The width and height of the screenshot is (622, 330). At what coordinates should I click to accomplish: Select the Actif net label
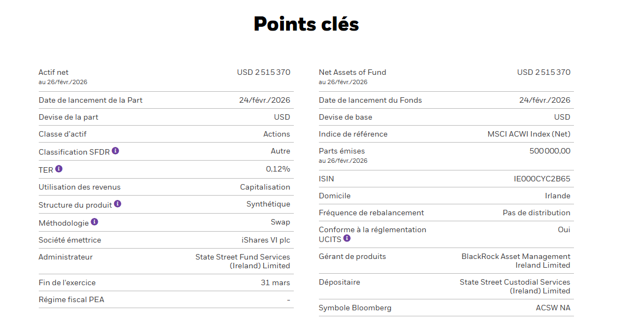(54, 72)
